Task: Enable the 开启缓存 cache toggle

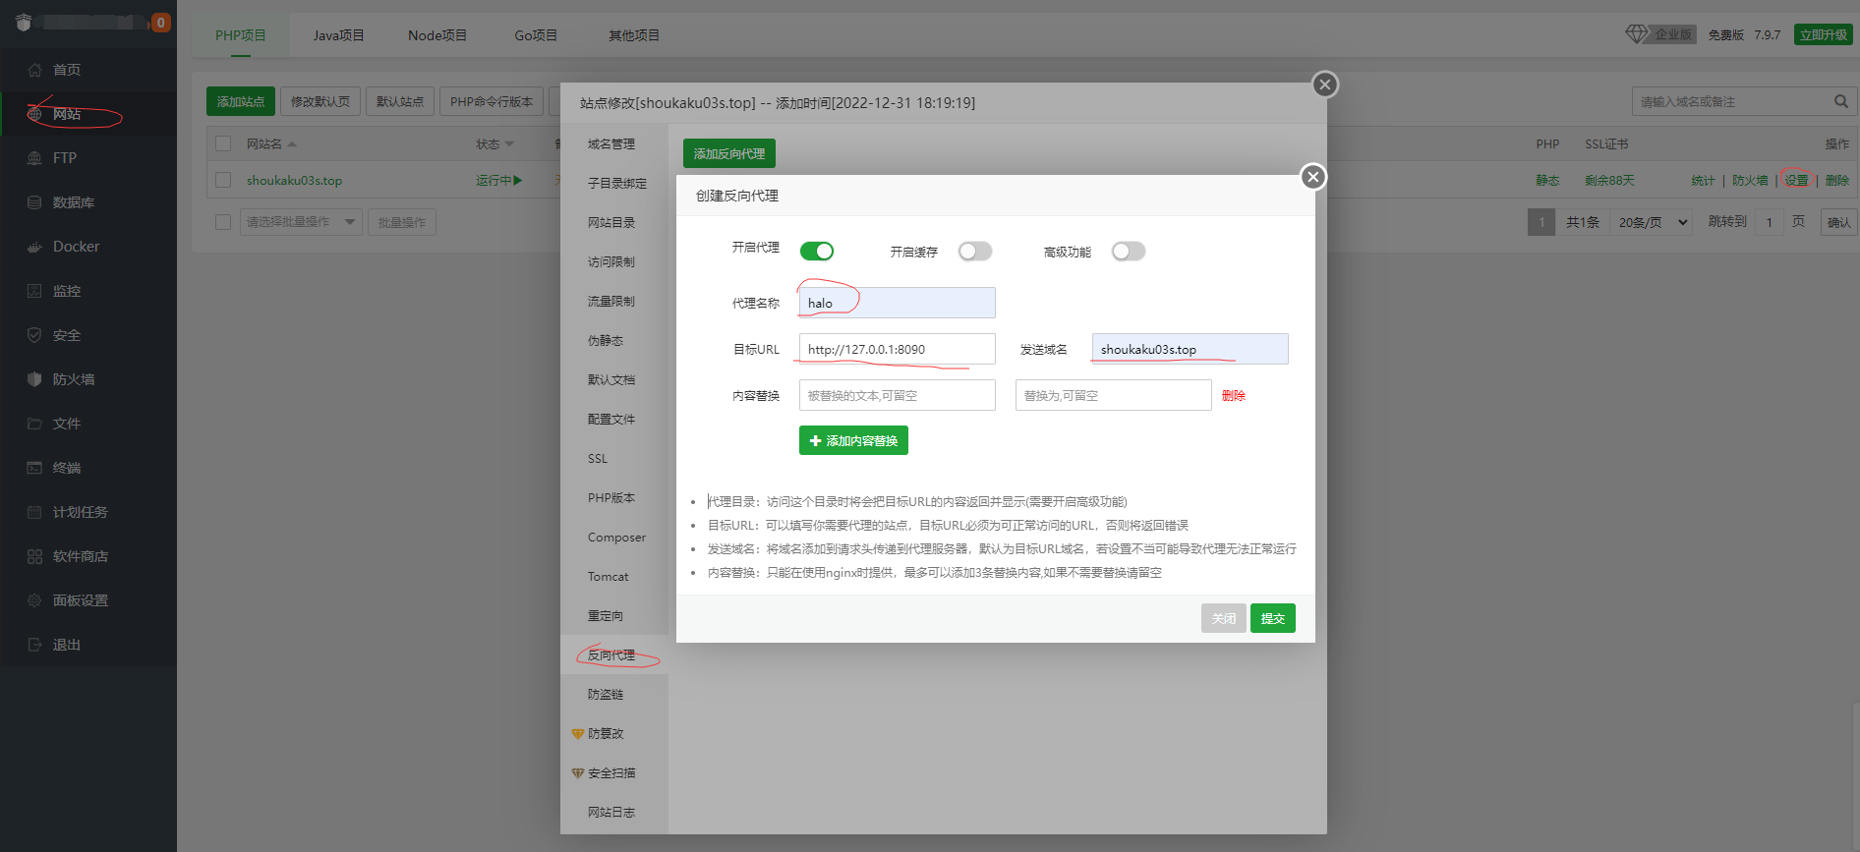Action: click(x=974, y=252)
